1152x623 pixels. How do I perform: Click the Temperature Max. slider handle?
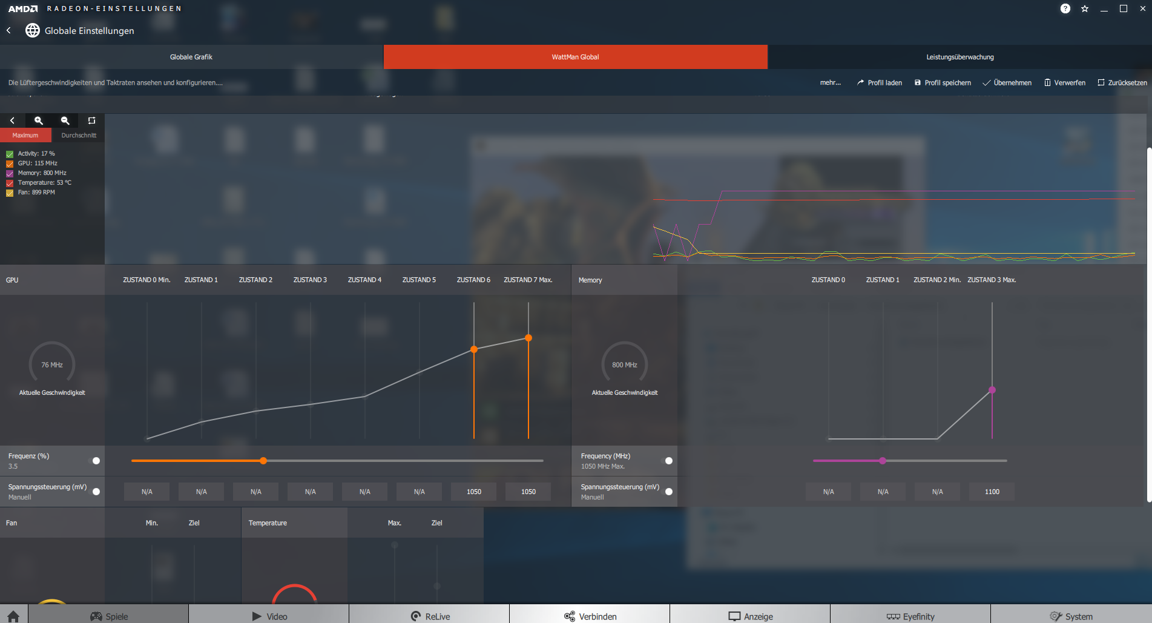click(395, 545)
